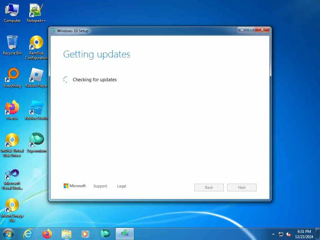Select the Supermium desktop shortcut
Image resolution: width=320 pixels, height=240 pixels.
[x=36, y=143]
